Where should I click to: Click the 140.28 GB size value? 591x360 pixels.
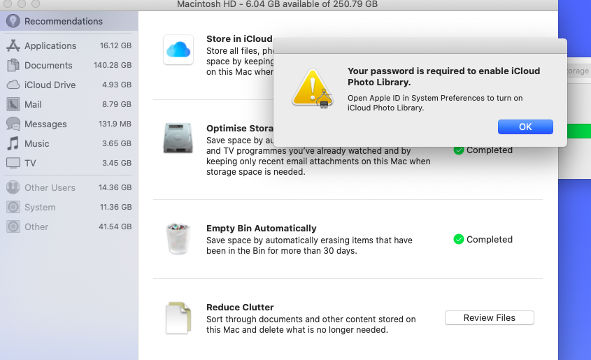[x=113, y=65]
